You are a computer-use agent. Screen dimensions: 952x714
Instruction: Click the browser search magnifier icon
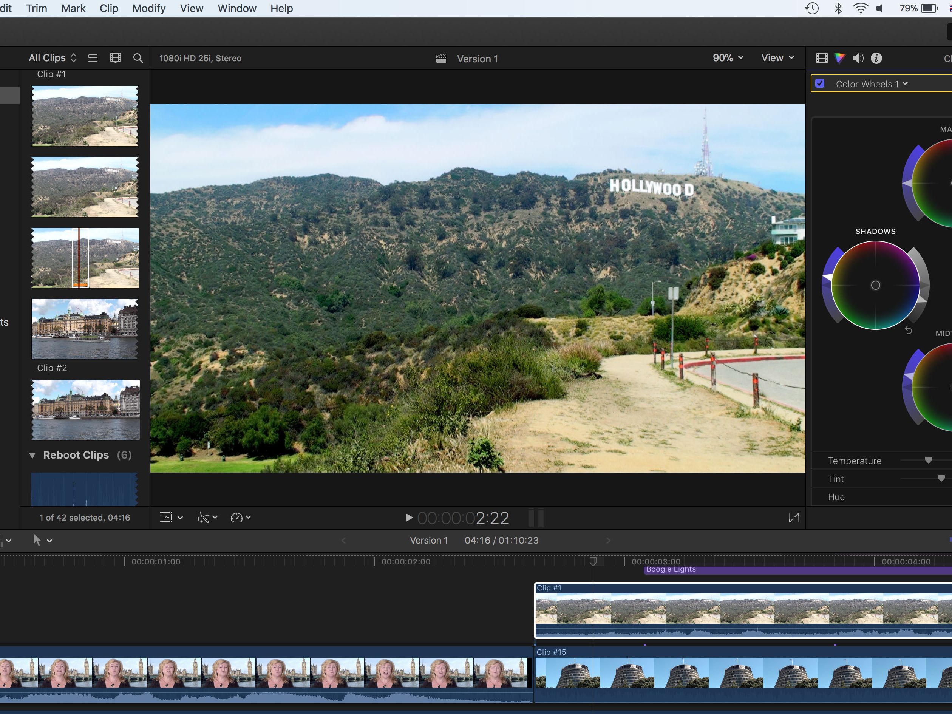138,58
